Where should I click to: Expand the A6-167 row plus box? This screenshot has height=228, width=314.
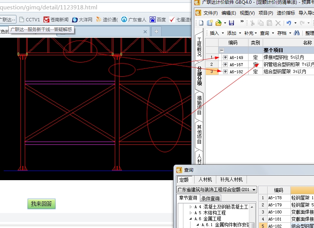[225, 64]
